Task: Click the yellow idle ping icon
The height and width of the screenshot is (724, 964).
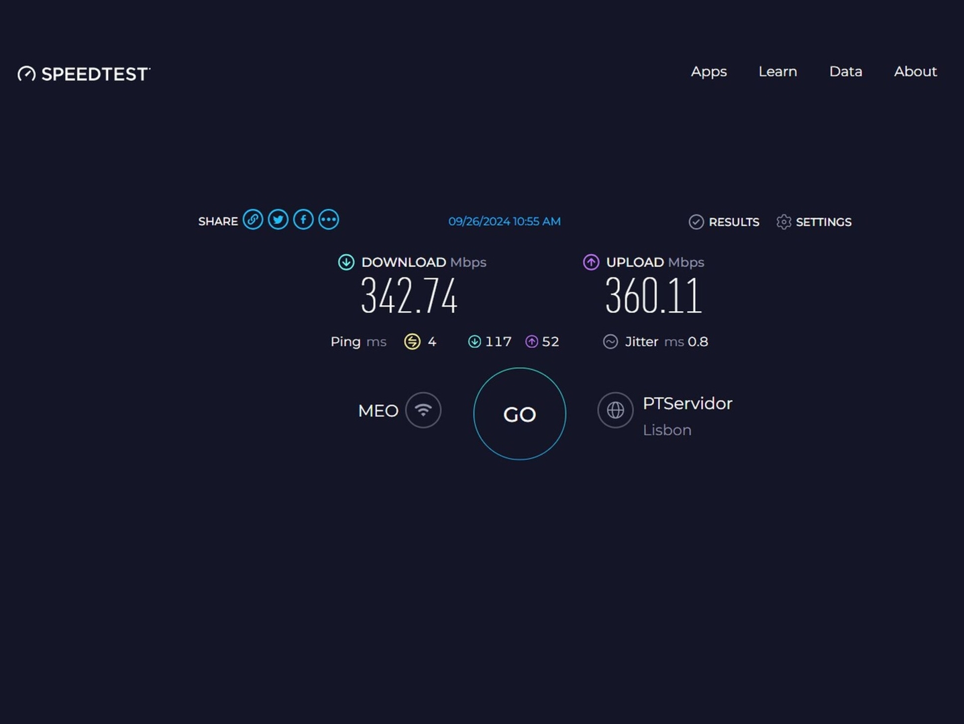Action: coord(412,342)
